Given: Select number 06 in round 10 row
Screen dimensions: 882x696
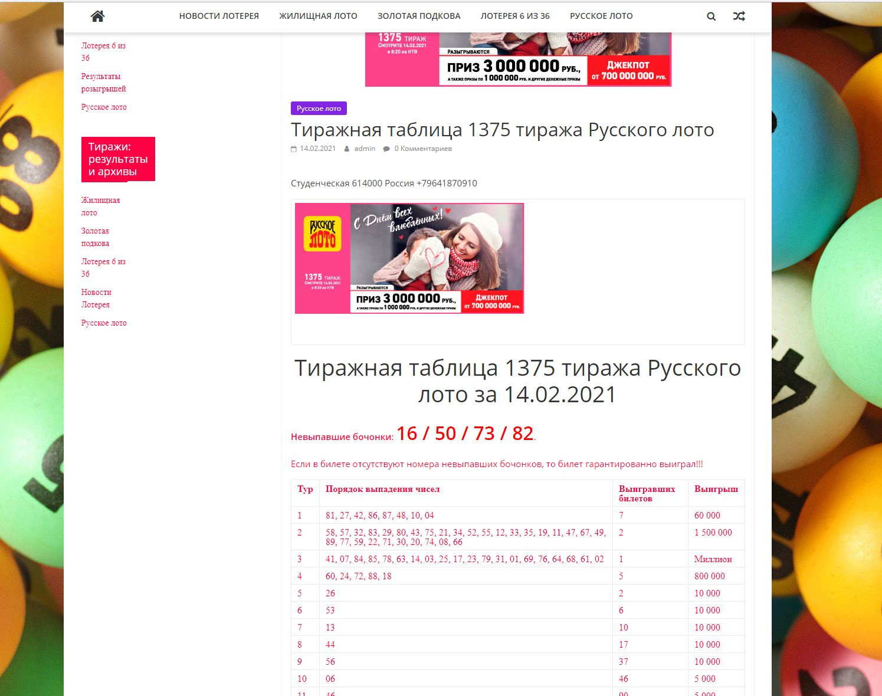Looking at the screenshot, I should point(330,679).
